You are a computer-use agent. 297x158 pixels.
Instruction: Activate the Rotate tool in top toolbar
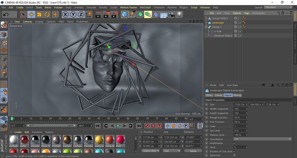47,15
